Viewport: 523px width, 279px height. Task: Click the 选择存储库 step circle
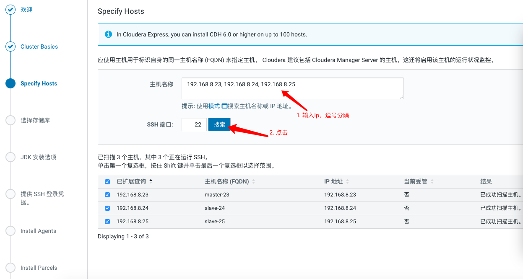click(10, 120)
